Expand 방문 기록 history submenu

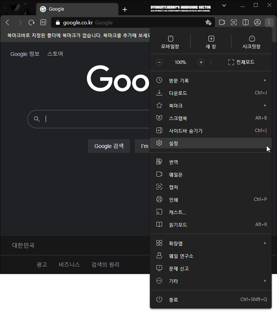click(x=211, y=80)
